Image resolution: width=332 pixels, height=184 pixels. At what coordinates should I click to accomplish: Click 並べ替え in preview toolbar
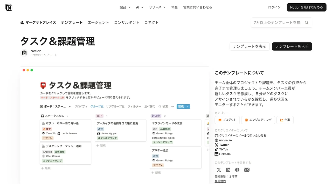point(150,106)
